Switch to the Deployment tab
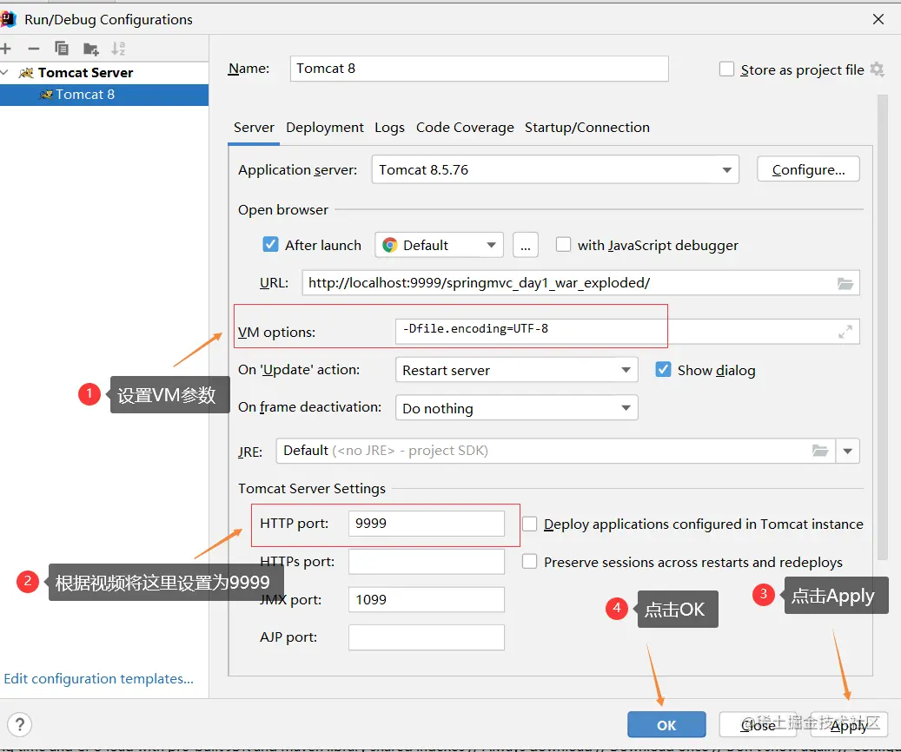The image size is (901, 752). (x=325, y=128)
